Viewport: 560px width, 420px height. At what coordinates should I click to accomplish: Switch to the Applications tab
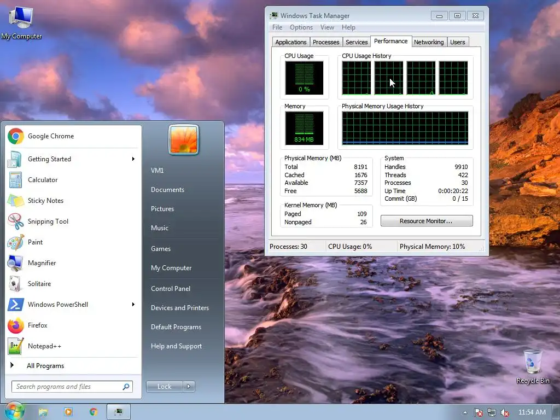coord(291,42)
